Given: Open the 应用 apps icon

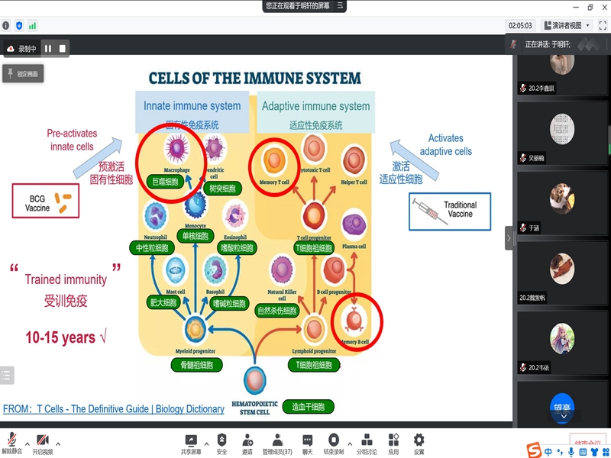Looking at the screenshot, I should (393, 441).
